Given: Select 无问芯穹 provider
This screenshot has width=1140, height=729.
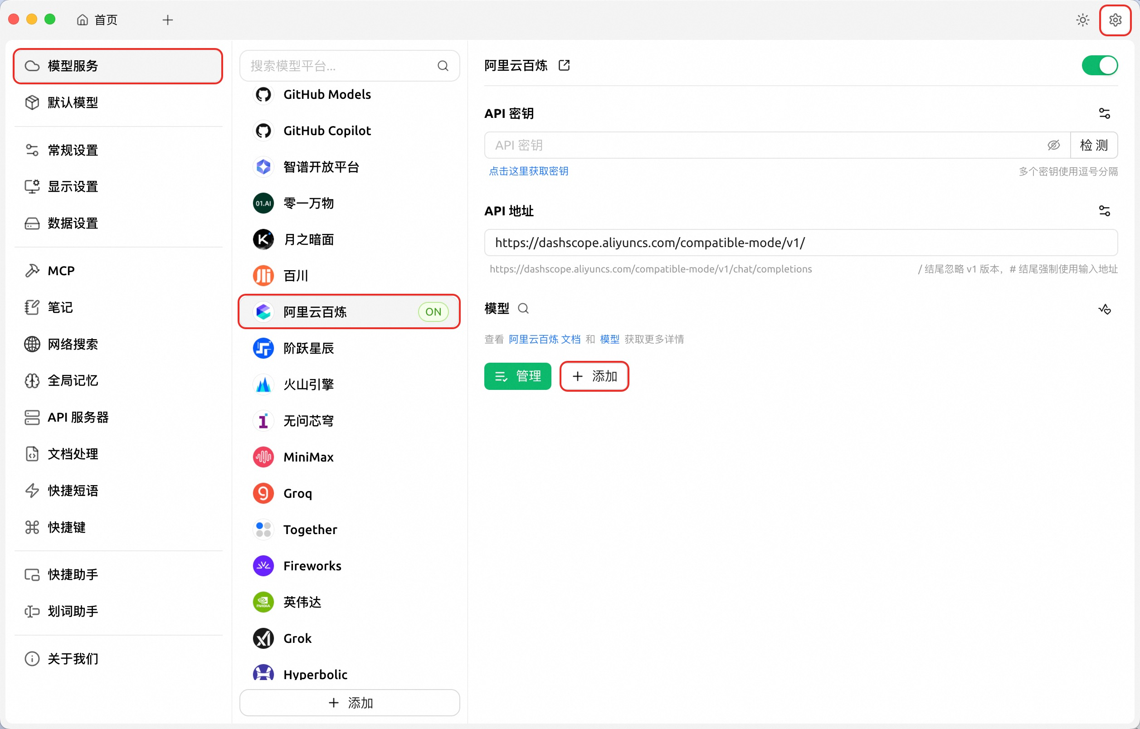Looking at the screenshot, I should click(349, 421).
